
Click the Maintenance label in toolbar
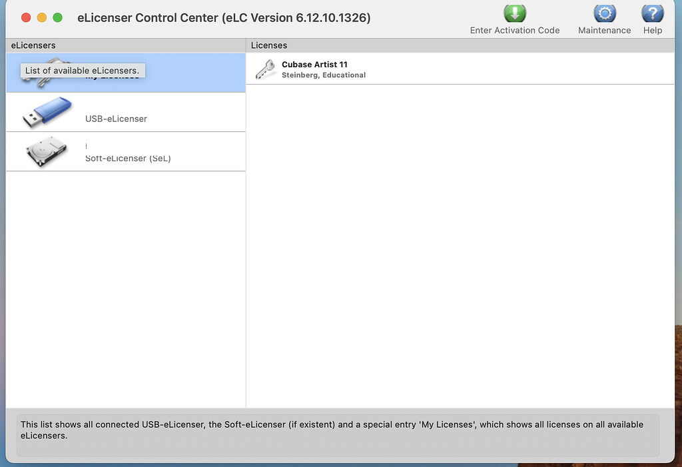pos(605,31)
